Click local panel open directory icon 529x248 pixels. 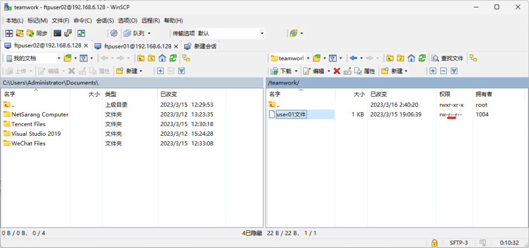point(68,58)
